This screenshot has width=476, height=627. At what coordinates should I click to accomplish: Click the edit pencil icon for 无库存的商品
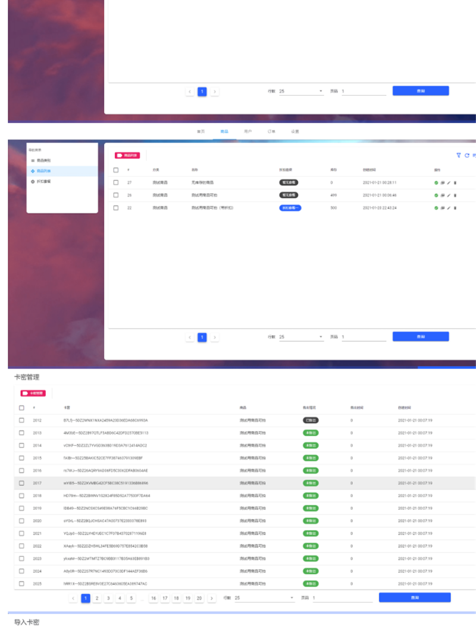449,183
